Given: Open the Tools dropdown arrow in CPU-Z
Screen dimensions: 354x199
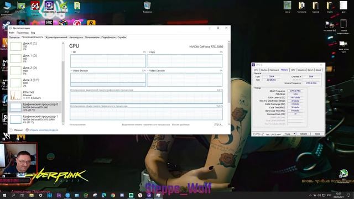Looking at the screenshot, I should coord(294,134).
